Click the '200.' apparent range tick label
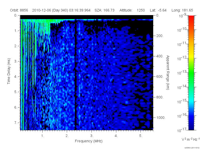Screen dimensions: 204x153 coord(160,36)
